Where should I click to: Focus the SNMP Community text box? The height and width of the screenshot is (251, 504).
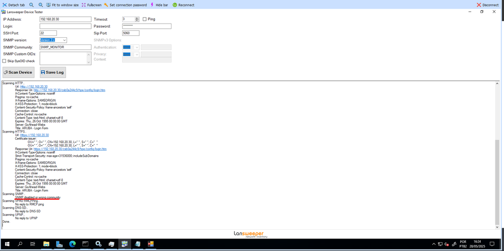click(x=65, y=47)
